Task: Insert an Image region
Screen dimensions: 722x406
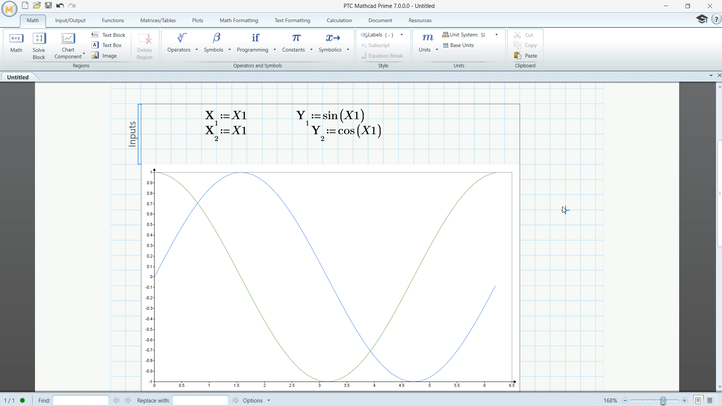Action: click(104, 56)
